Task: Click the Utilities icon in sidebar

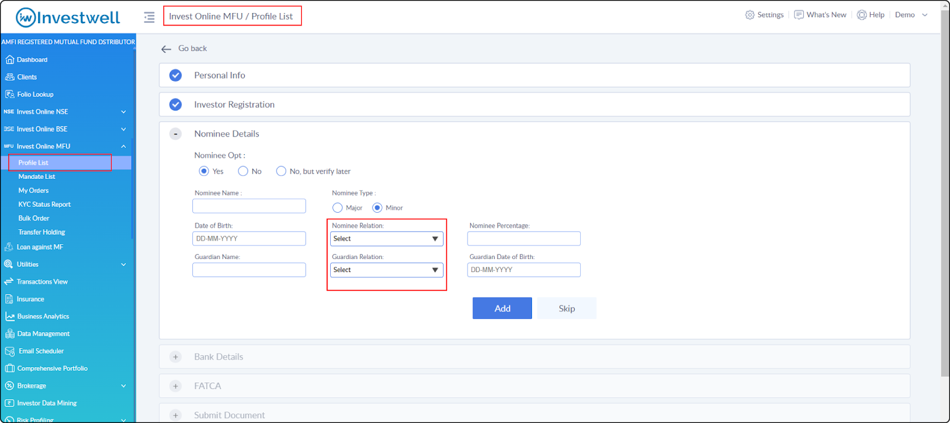Action: coord(9,264)
